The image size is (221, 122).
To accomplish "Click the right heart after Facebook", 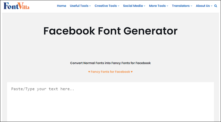I will 132,72.
